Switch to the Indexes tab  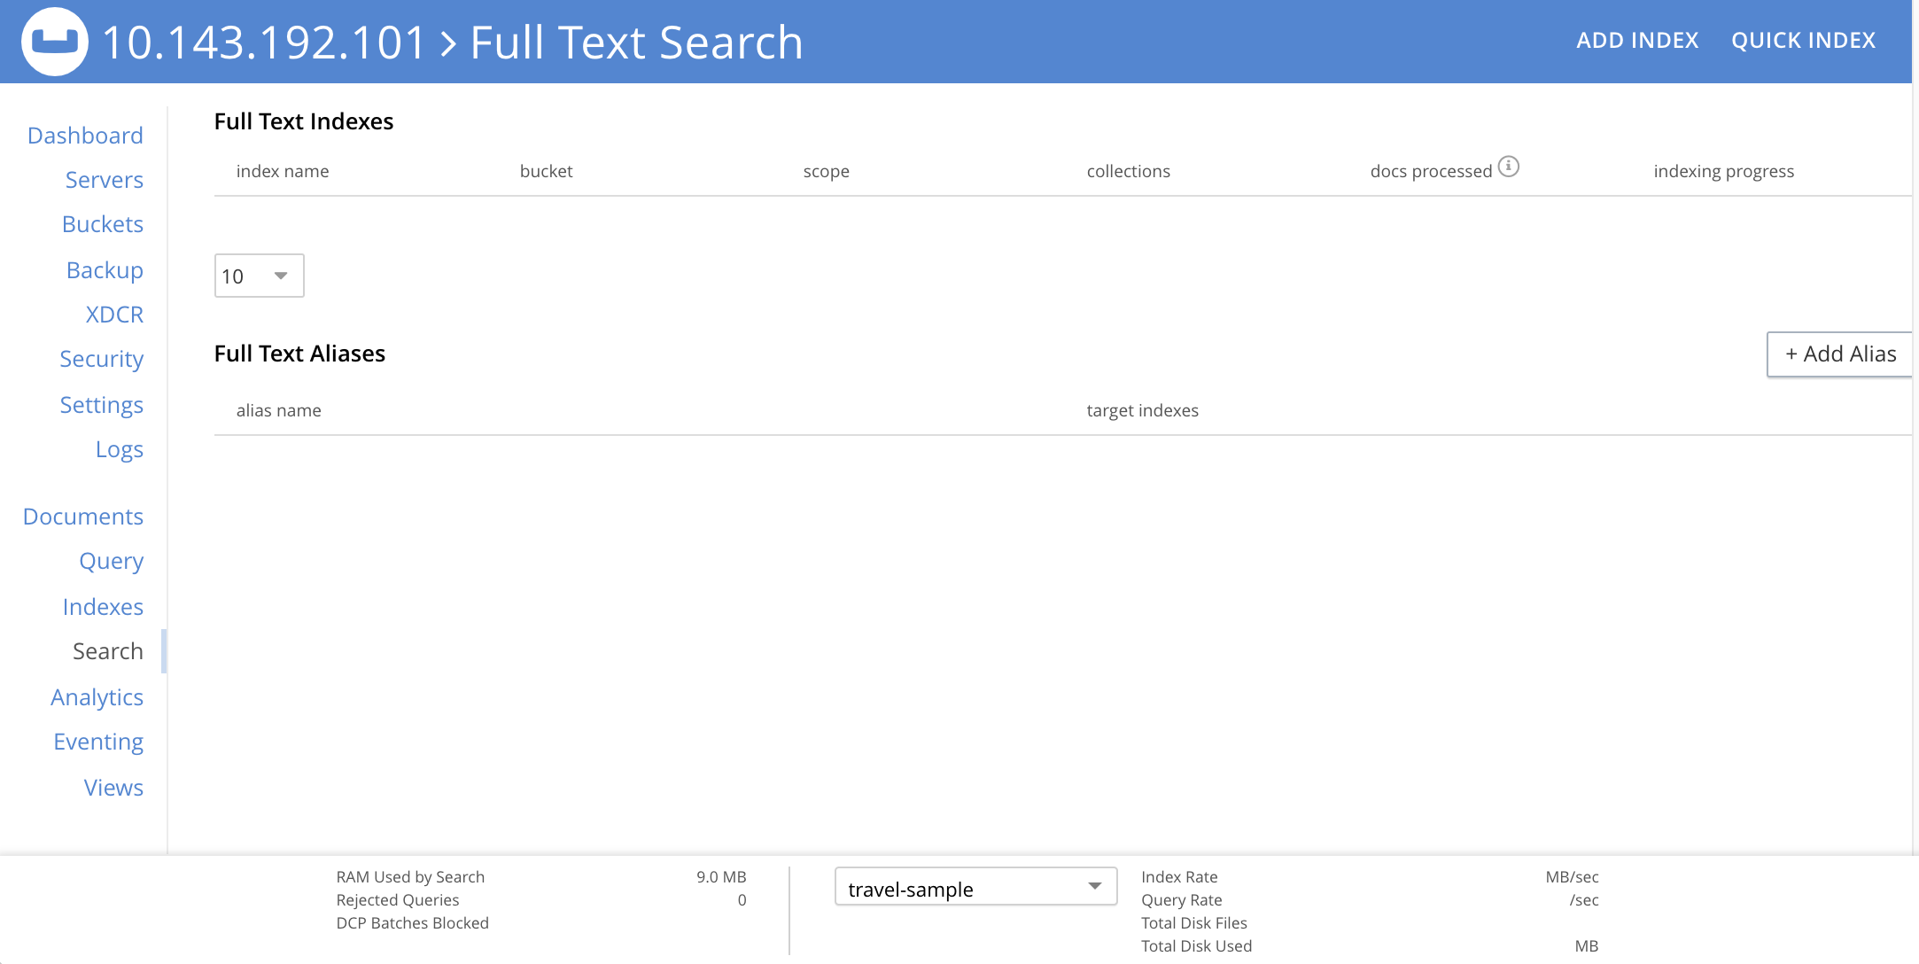(103, 606)
